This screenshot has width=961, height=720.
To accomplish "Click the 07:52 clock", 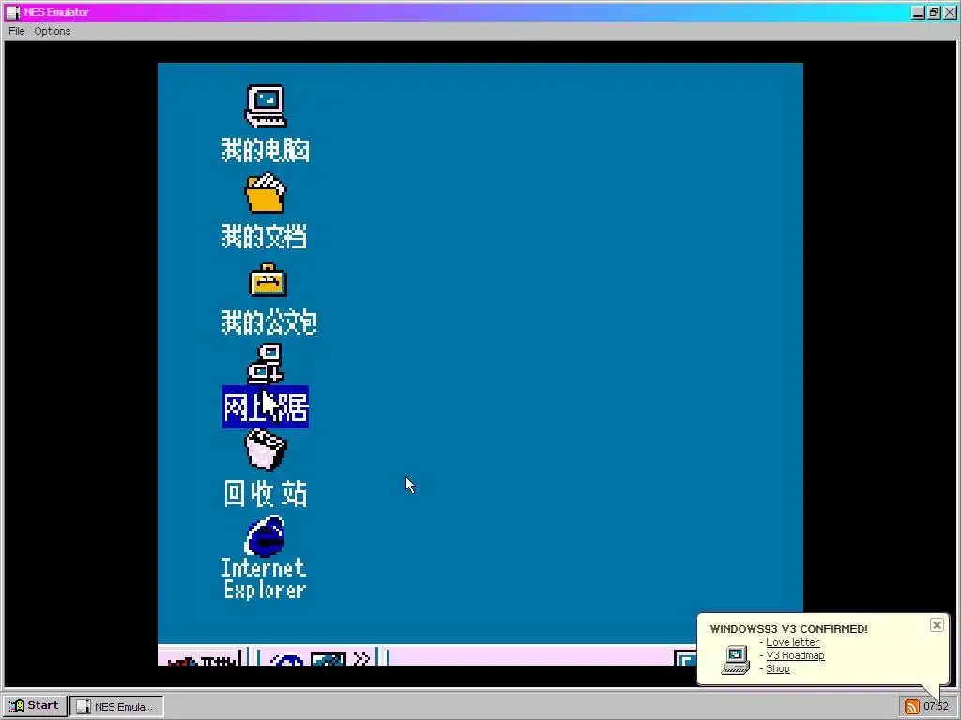I will (x=936, y=707).
